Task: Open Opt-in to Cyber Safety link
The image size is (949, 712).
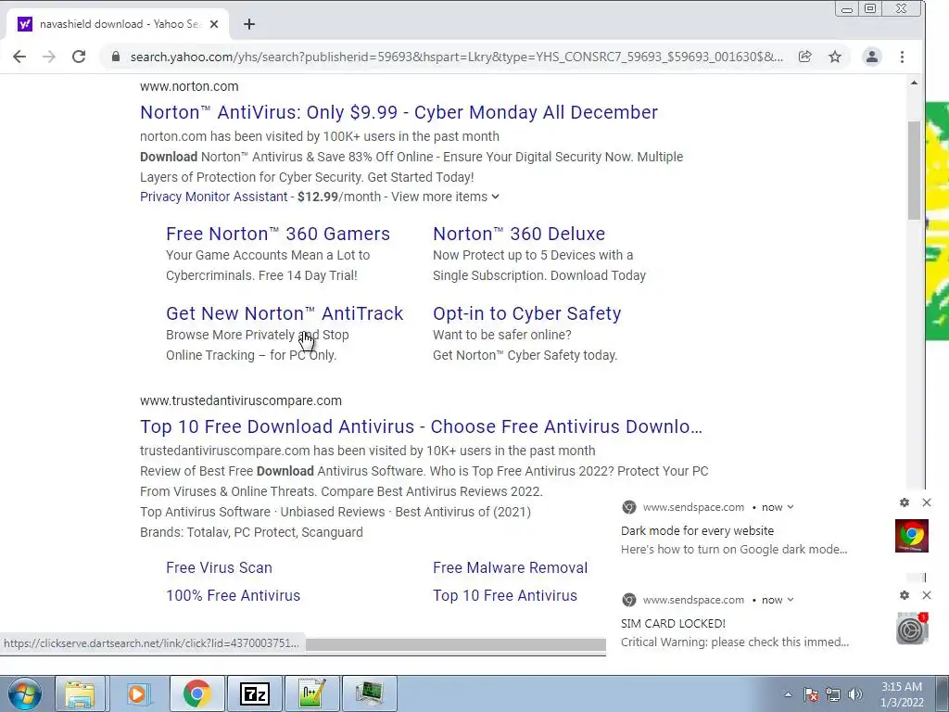Action: [x=526, y=313]
